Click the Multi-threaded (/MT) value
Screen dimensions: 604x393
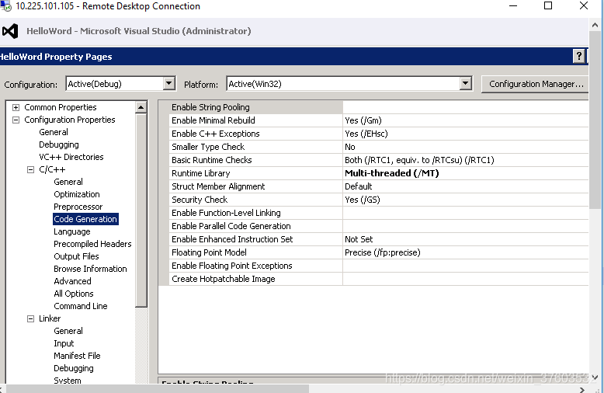[x=392, y=173]
